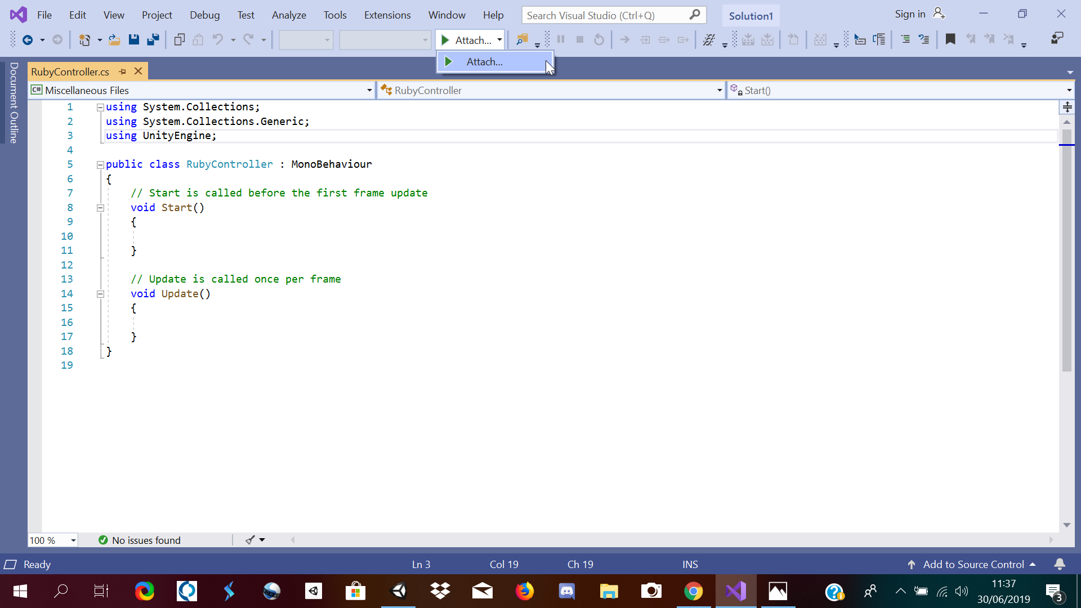Click the Sign in link
1081x608 pixels.
[910, 14]
